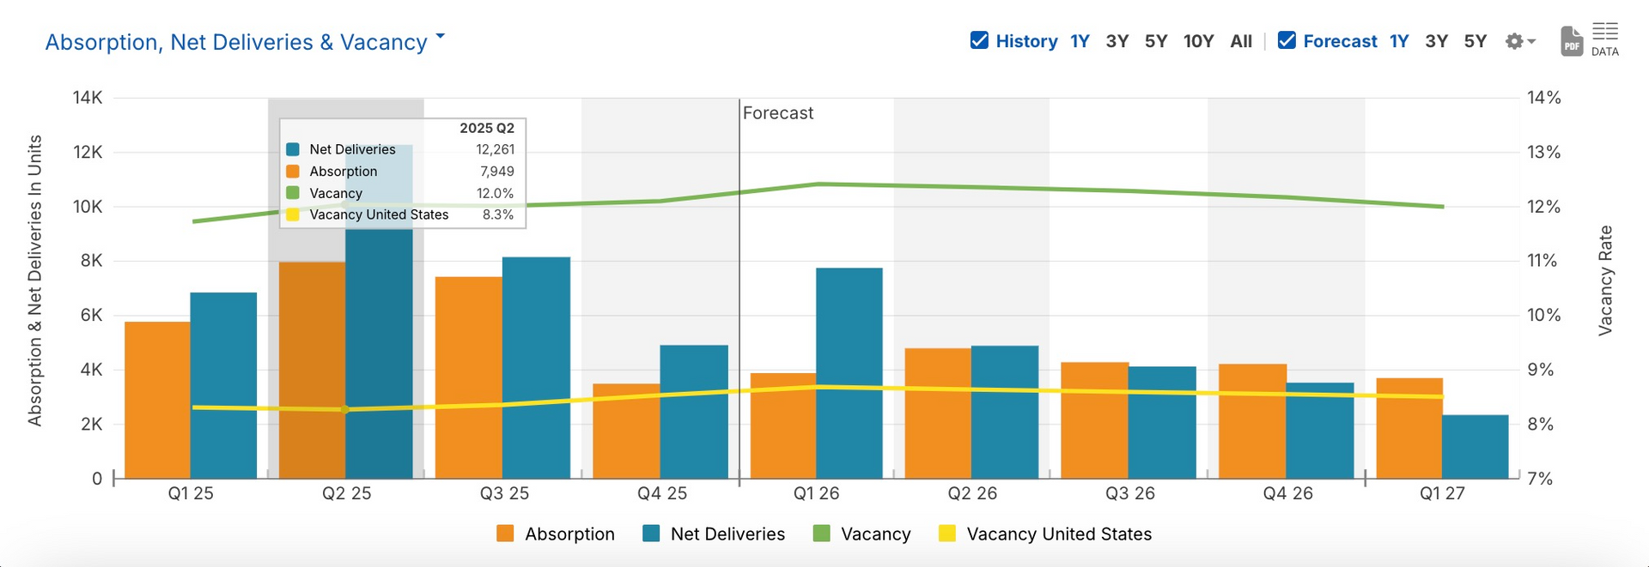Click the orange Absorption legend icon
The image size is (1649, 567).
pos(505,534)
